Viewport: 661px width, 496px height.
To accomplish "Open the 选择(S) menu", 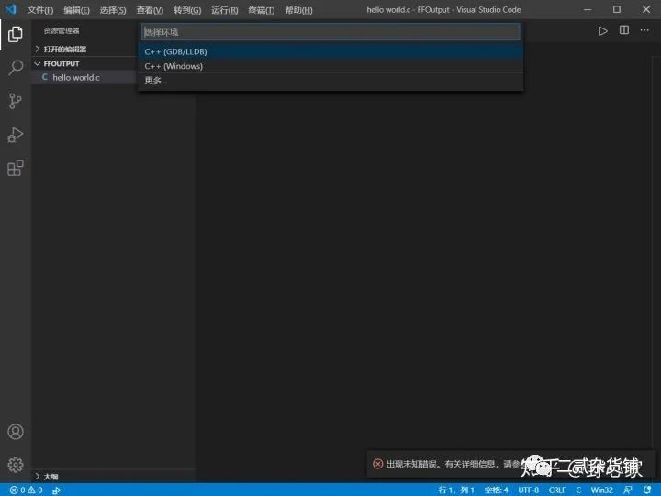I will (113, 10).
